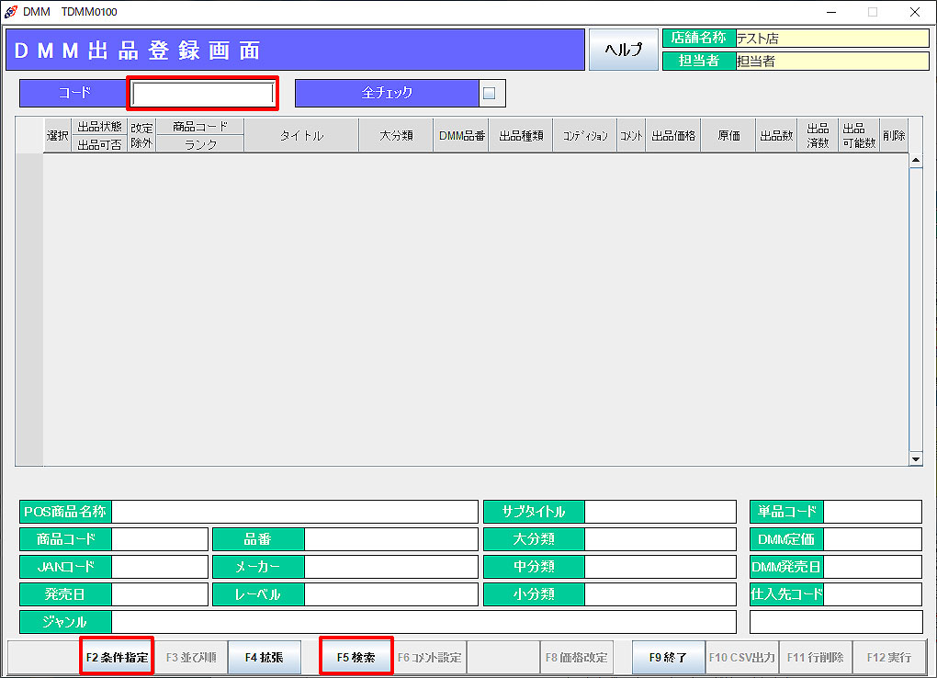Image resolution: width=937 pixels, height=678 pixels.
Task: Open the ヘルプ help button
Action: (x=622, y=50)
